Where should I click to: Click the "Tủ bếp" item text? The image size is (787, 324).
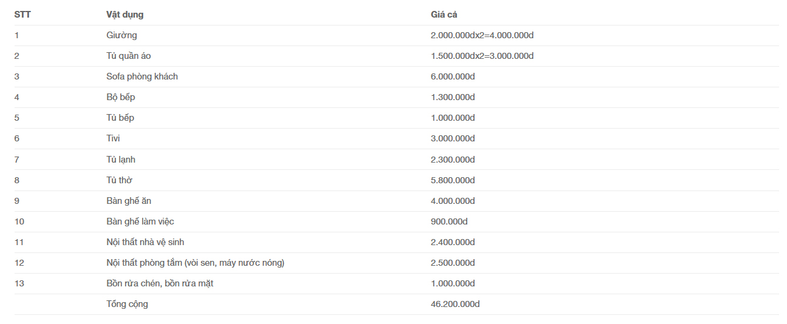point(120,118)
